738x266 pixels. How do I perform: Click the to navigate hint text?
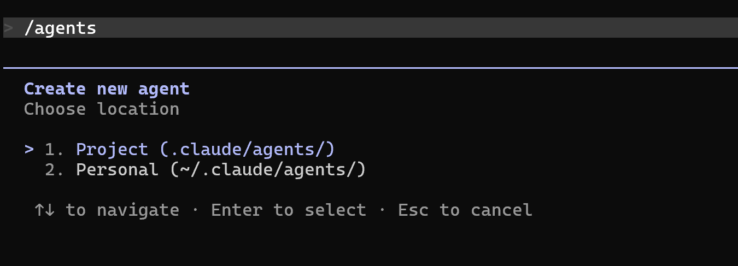coord(122,210)
